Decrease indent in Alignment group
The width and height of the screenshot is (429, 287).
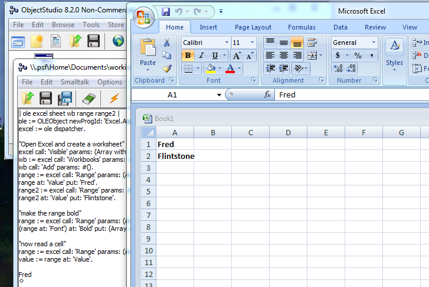tap(271, 68)
